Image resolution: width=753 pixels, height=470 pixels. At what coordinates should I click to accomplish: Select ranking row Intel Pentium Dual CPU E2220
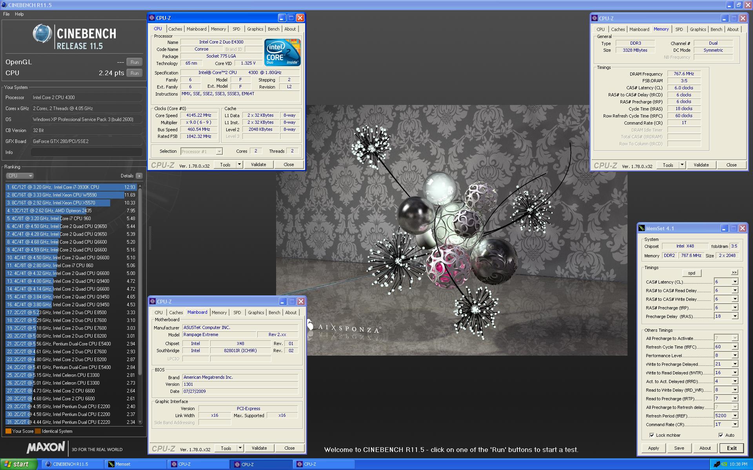pyautogui.click(x=71, y=422)
